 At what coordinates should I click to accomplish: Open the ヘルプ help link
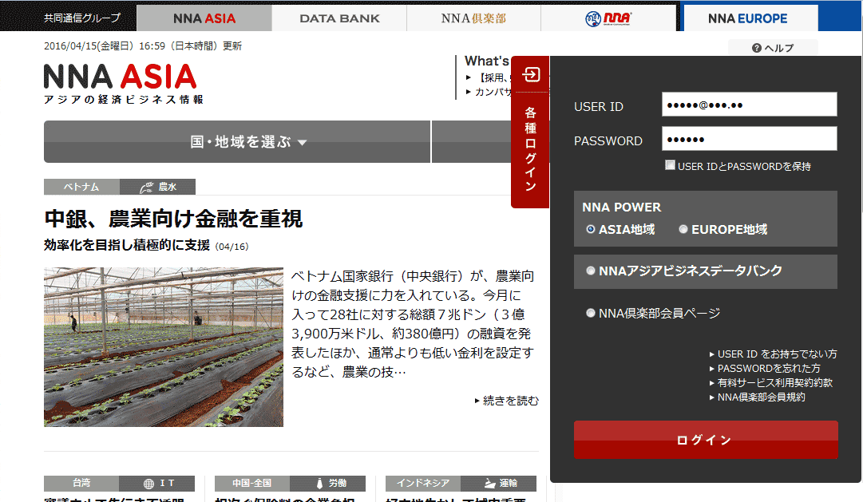point(773,48)
